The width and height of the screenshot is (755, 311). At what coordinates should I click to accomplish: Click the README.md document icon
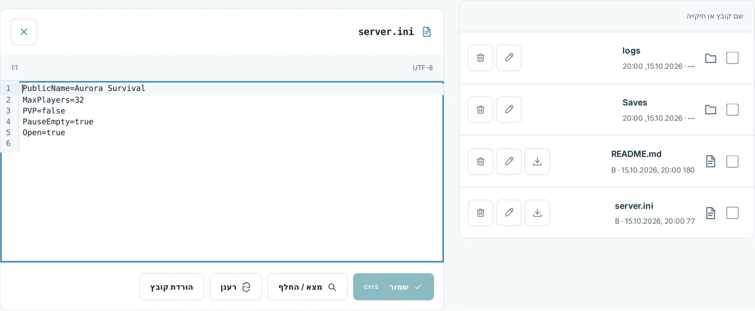[x=711, y=161]
